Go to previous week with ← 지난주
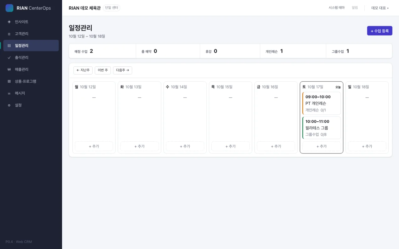Image resolution: width=399 pixels, height=249 pixels. click(x=83, y=70)
